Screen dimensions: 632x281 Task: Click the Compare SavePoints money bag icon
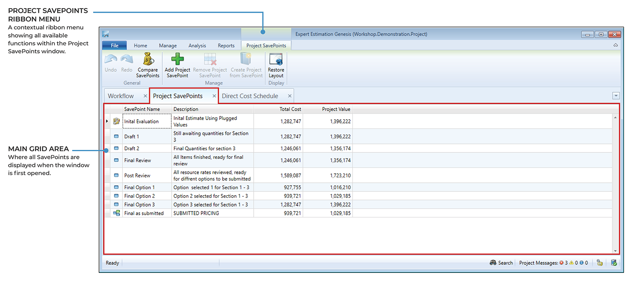click(148, 59)
